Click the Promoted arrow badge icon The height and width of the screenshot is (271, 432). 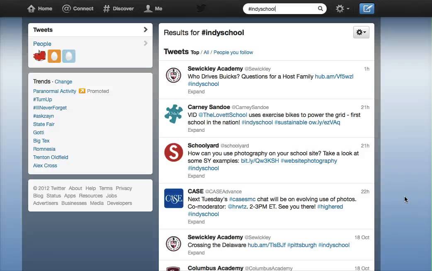[x=82, y=91]
